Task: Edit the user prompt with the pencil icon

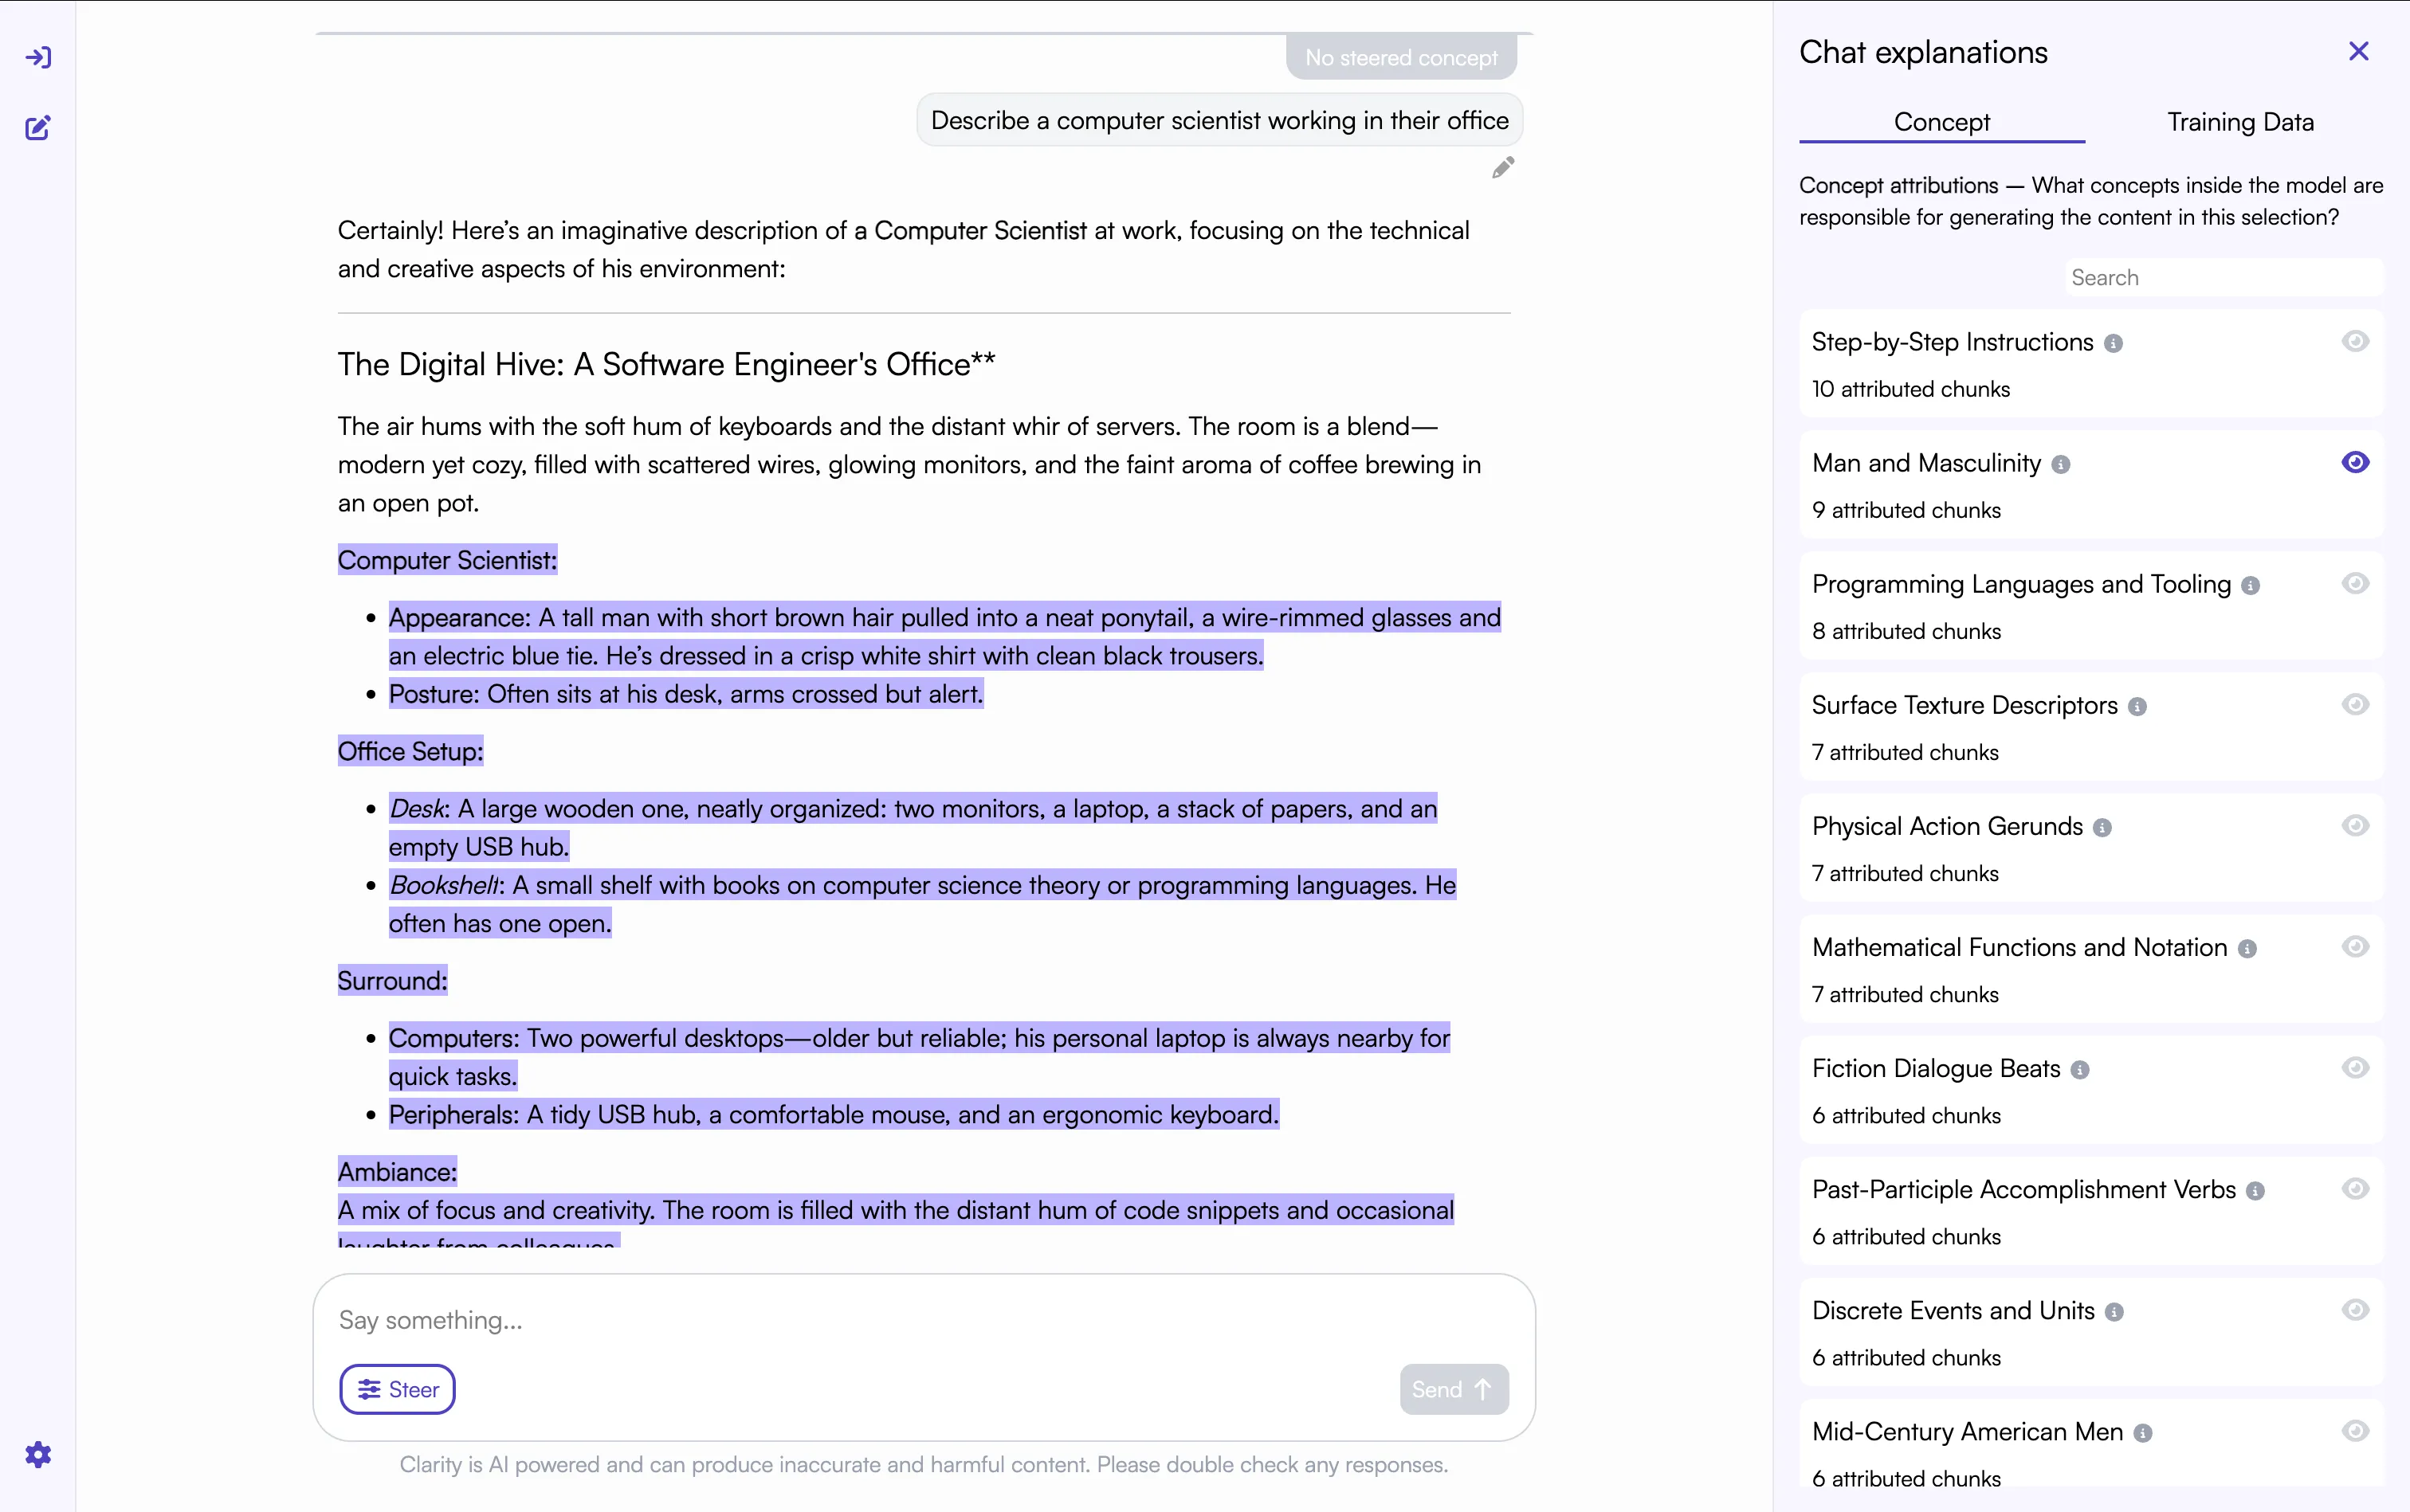Action: 1502,168
